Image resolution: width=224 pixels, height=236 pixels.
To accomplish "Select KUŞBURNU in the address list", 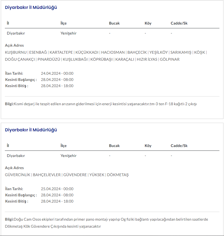I will (x=16, y=52).
